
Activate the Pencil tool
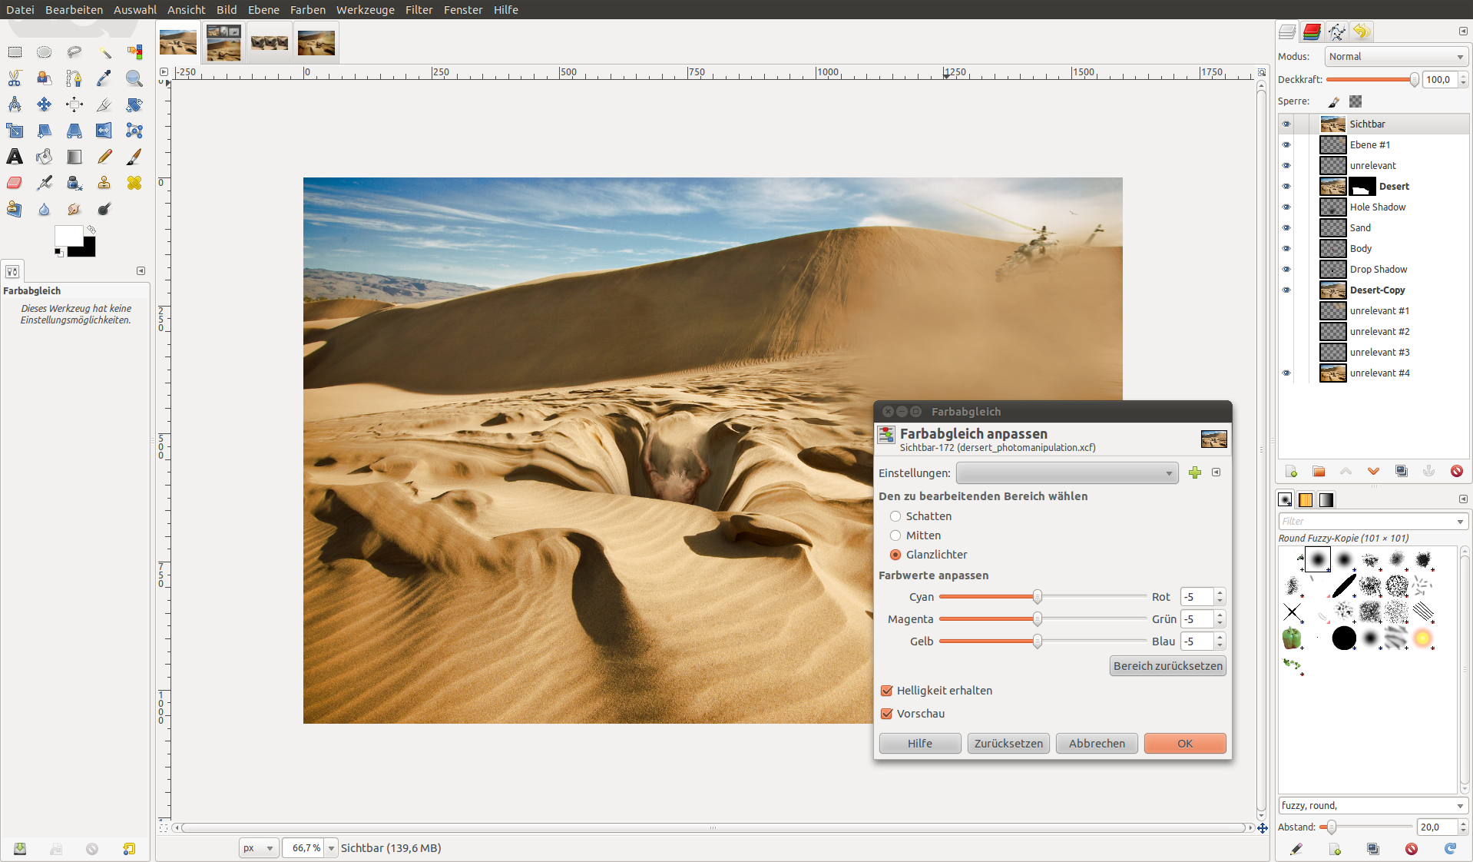point(104,157)
